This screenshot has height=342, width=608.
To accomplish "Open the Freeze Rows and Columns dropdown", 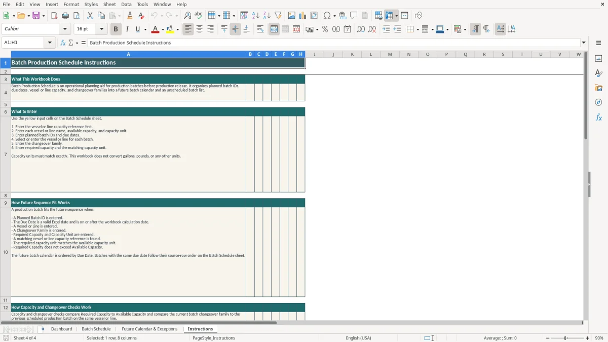I will click(396, 16).
